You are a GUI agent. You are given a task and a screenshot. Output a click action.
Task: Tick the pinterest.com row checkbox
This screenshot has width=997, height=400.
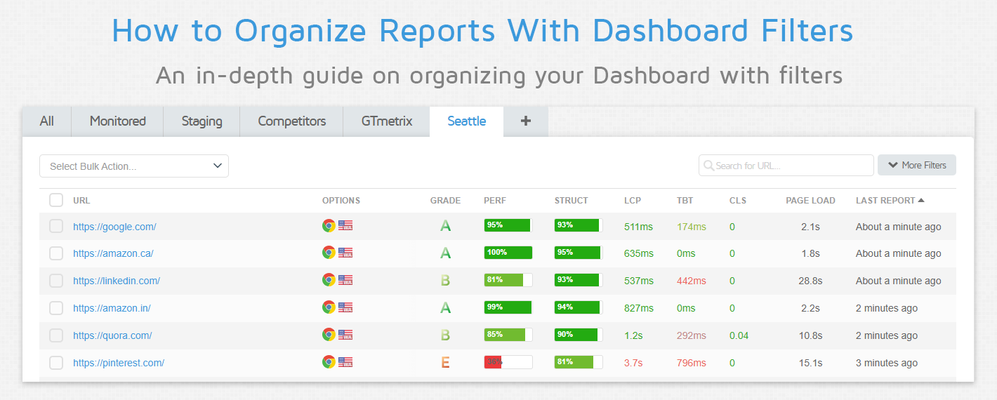coord(56,363)
